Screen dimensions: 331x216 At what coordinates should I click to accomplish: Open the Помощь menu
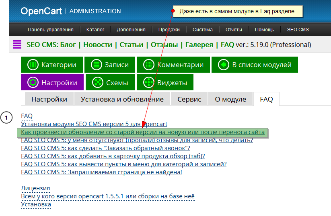pos(264,29)
